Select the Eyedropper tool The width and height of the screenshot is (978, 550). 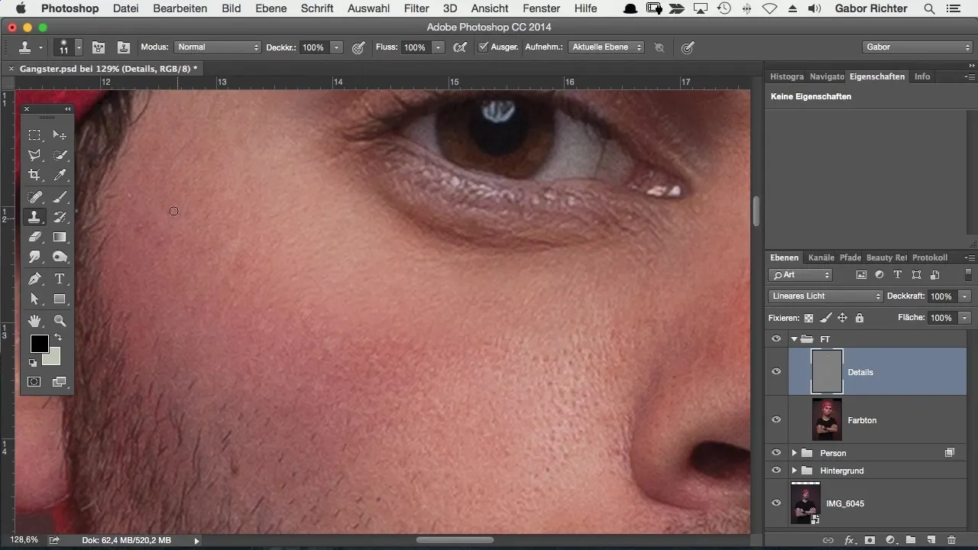pyautogui.click(x=60, y=175)
